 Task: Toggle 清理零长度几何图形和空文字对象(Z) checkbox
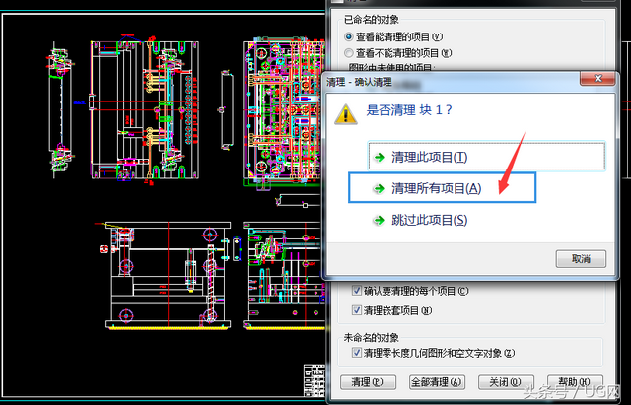coord(357,353)
